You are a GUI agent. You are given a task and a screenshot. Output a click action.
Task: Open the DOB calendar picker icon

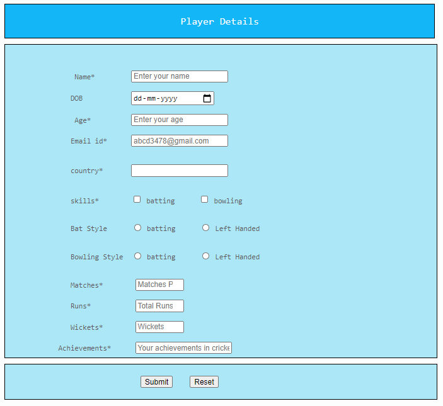pos(207,98)
